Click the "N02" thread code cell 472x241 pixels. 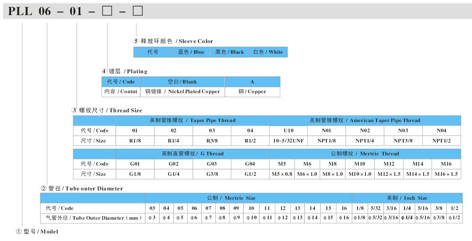pyautogui.click(x=365, y=130)
